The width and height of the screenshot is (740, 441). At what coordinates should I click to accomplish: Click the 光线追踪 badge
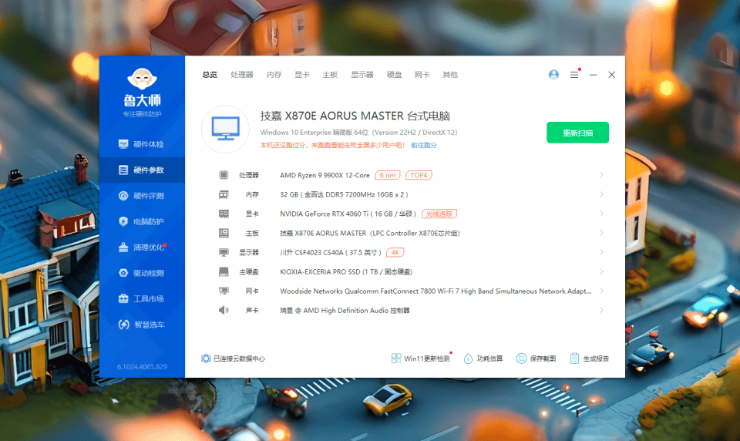[x=439, y=214]
